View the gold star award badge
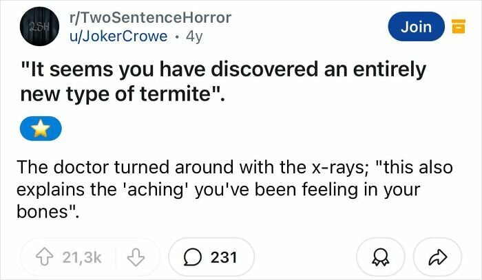482x280 pixels. click(41, 127)
